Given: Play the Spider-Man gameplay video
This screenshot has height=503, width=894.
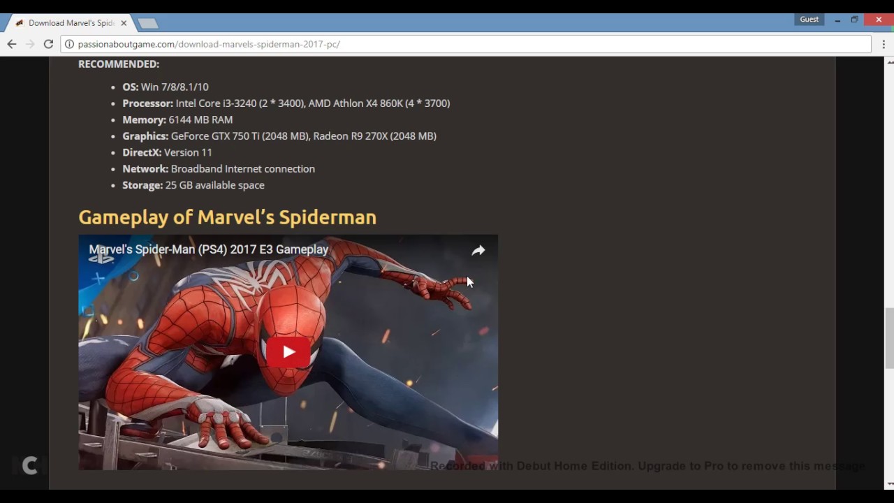Looking at the screenshot, I should pyautogui.click(x=288, y=352).
